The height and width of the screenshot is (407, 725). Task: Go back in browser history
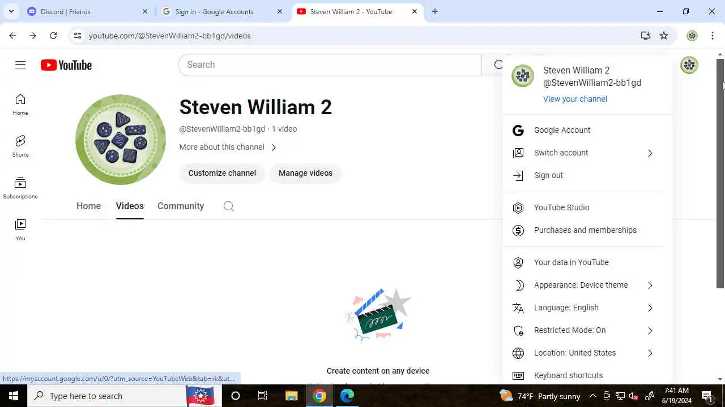pyautogui.click(x=12, y=36)
